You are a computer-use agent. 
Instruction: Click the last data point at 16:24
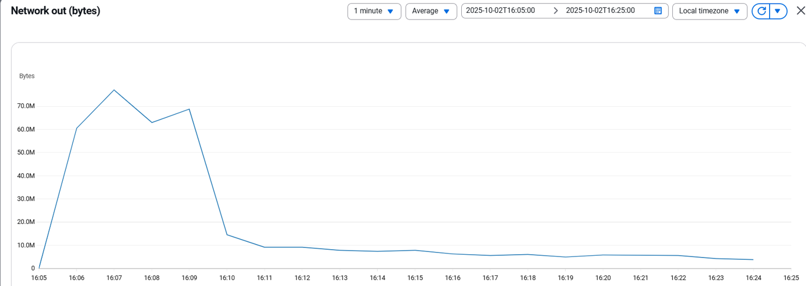tap(753, 260)
